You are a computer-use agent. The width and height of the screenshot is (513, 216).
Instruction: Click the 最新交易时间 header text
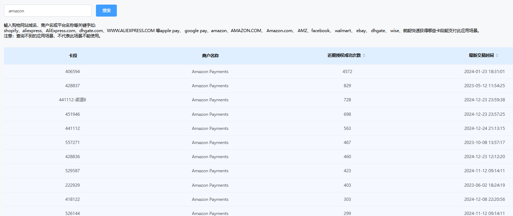(x=481, y=56)
